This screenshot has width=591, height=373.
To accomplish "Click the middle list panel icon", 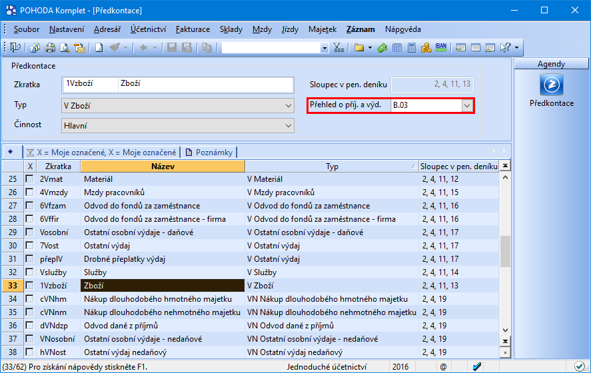I will (x=476, y=47).
